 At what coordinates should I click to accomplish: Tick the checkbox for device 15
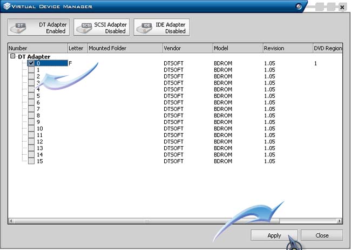click(31, 161)
